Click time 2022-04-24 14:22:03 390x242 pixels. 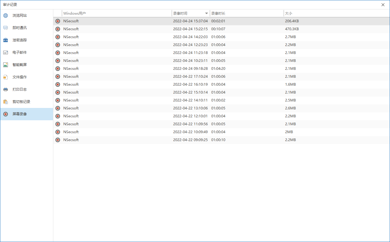point(190,37)
